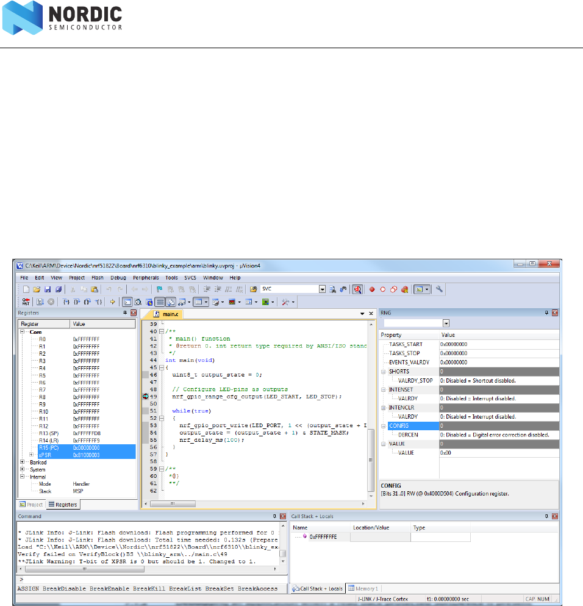Collapse the main function fold at line 45
The width and height of the screenshot is (583, 606).
pos(162,367)
